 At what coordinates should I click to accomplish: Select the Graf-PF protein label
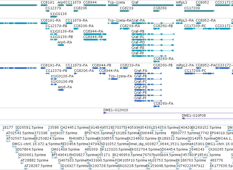click(140, 98)
